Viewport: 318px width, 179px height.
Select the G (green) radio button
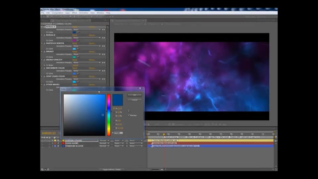[x=114, y=124]
